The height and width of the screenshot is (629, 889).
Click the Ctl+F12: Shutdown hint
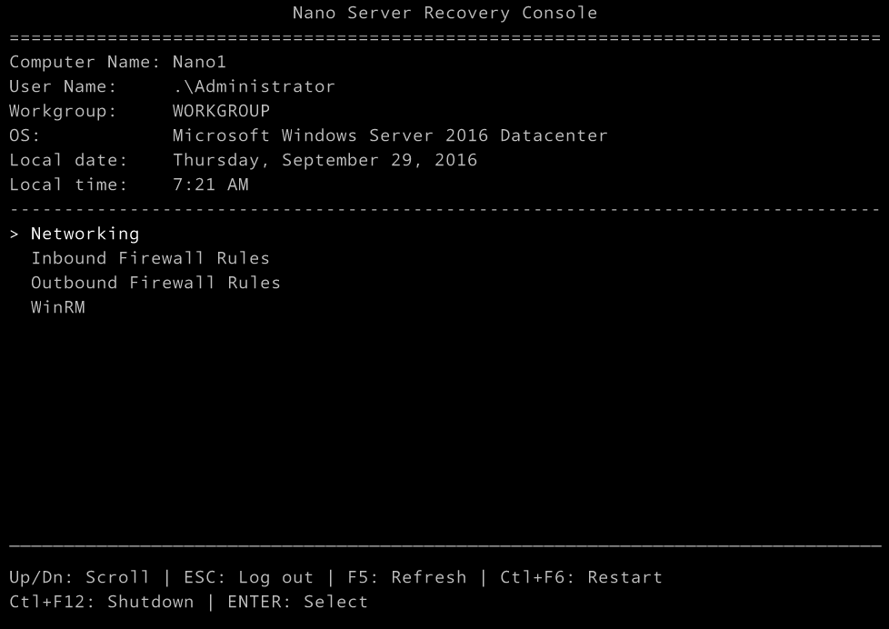point(102,602)
